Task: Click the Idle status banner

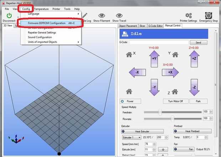Action: [x=164, y=34]
